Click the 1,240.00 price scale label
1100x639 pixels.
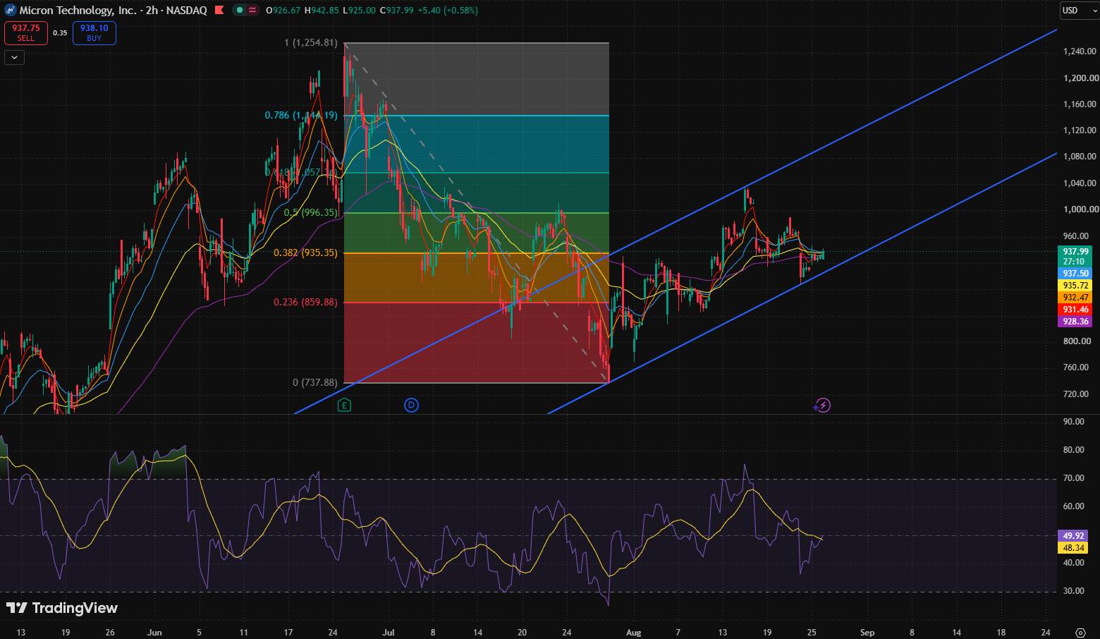(x=1080, y=51)
